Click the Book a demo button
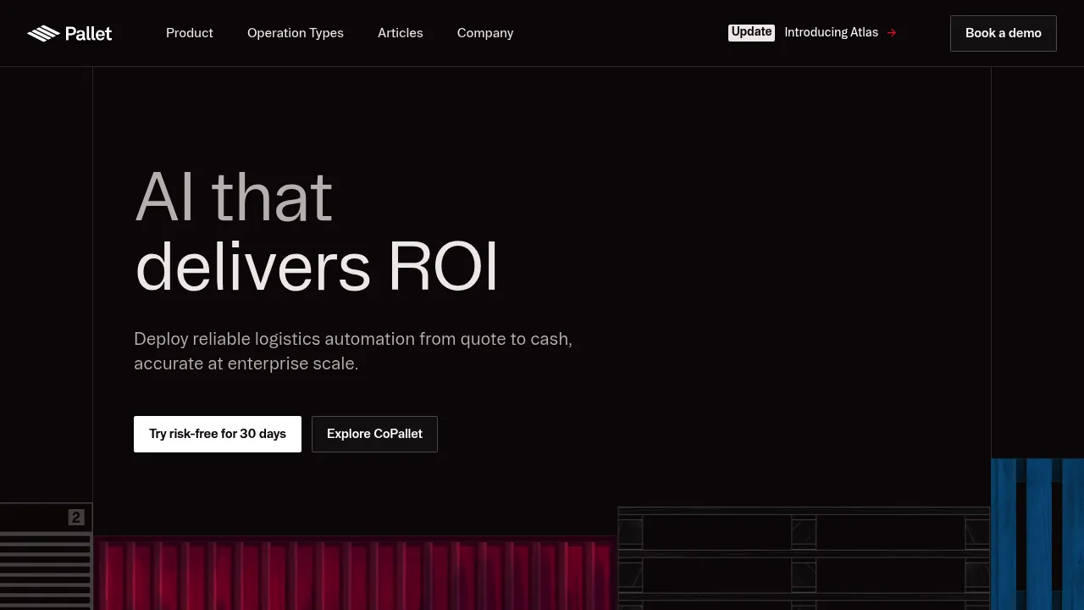The image size is (1084, 610). coord(1004,33)
